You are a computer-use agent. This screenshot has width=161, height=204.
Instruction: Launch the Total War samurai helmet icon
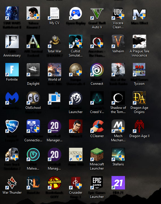coord(55,41)
